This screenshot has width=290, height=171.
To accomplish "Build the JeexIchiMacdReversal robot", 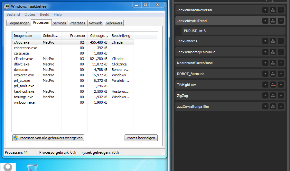I will [273, 10].
